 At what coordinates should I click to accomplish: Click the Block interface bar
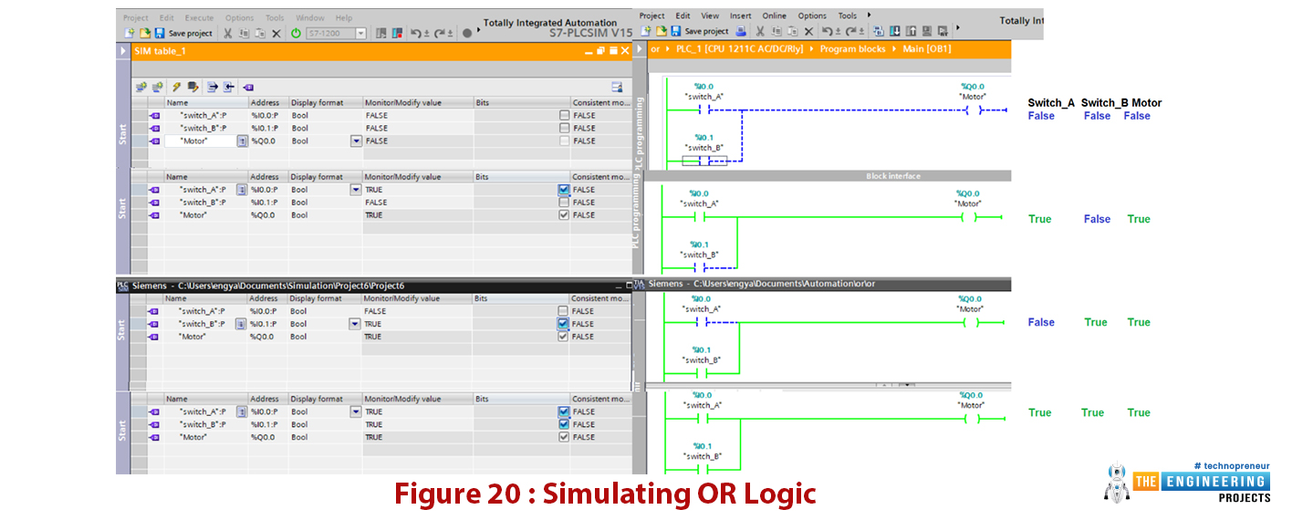[829, 176]
